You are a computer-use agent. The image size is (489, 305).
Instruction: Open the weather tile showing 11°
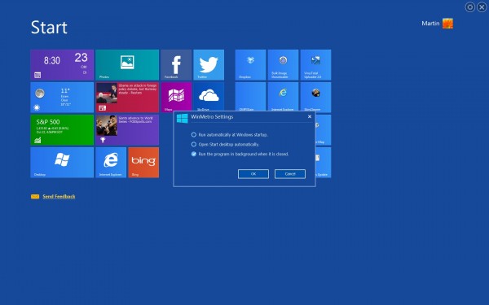pos(62,98)
